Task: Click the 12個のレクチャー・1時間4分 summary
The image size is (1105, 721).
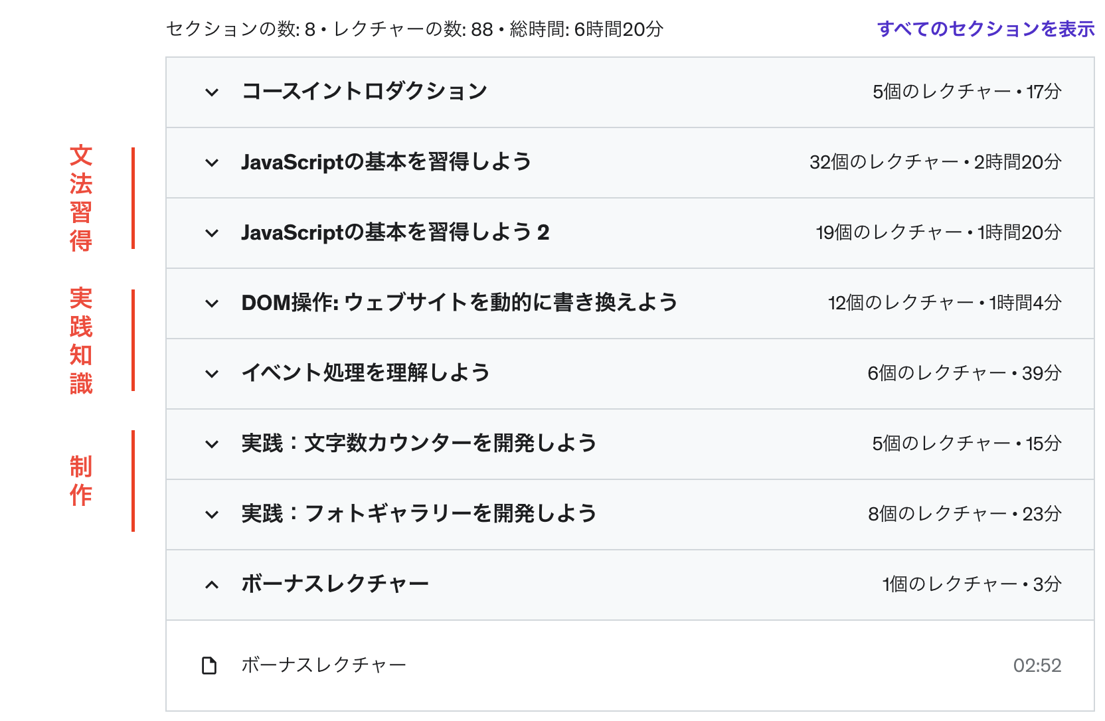Action: (945, 303)
